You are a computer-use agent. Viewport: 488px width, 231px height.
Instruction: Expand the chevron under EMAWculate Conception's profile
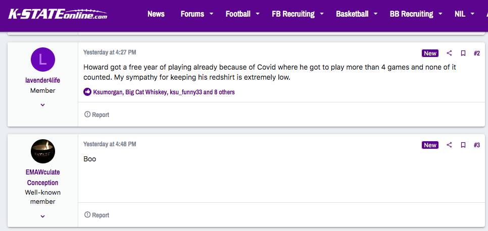[43, 216]
